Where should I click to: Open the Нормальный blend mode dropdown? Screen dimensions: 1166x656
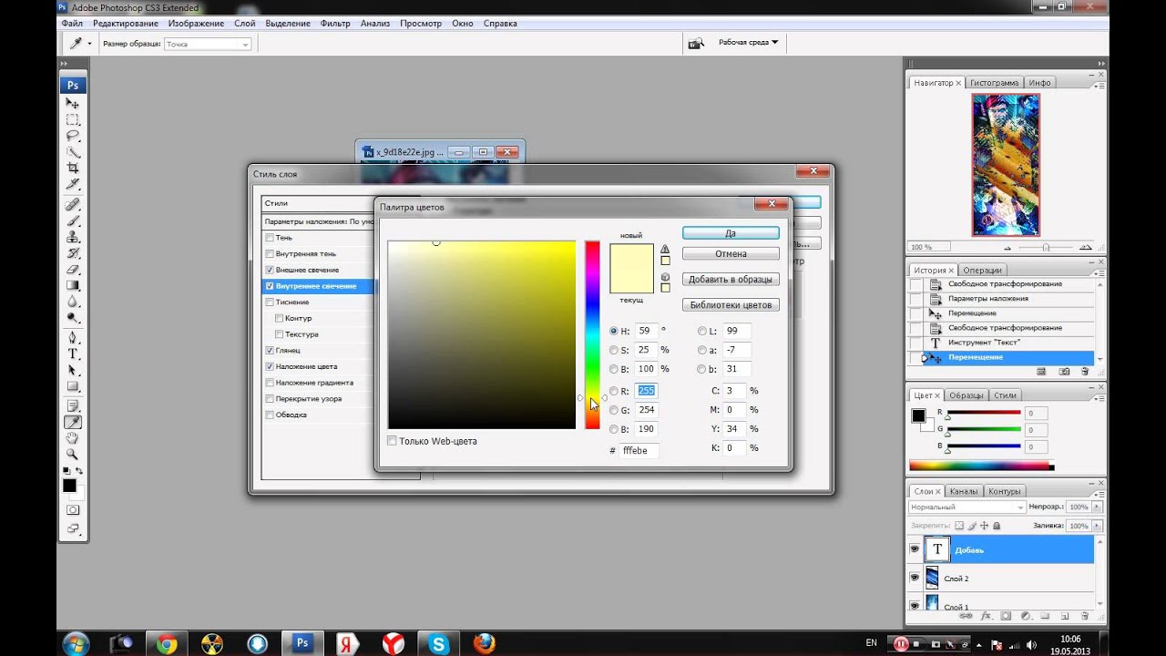click(967, 507)
